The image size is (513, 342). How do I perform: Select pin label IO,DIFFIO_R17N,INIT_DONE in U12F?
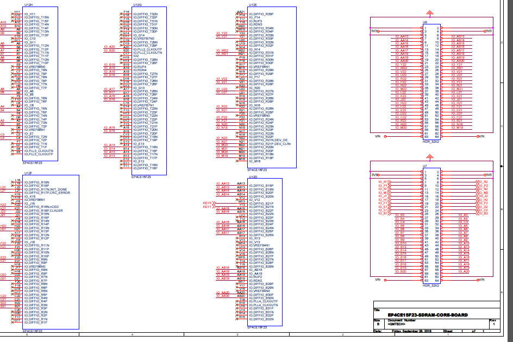[46, 189]
